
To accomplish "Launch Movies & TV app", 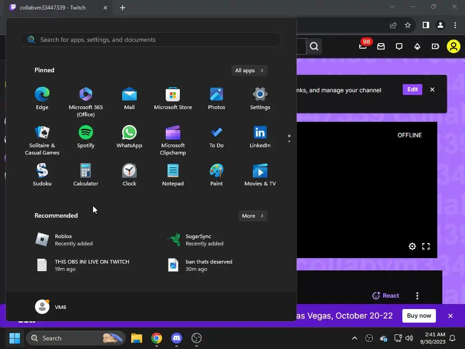I will pos(260,175).
